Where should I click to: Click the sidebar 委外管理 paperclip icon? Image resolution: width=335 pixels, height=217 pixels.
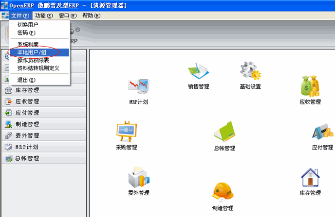point(8,135)
